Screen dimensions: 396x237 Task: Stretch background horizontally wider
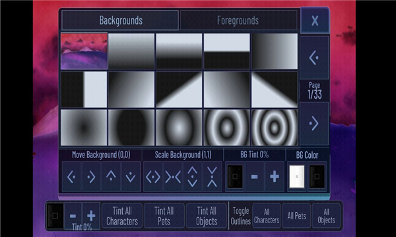tap(153, 177)
